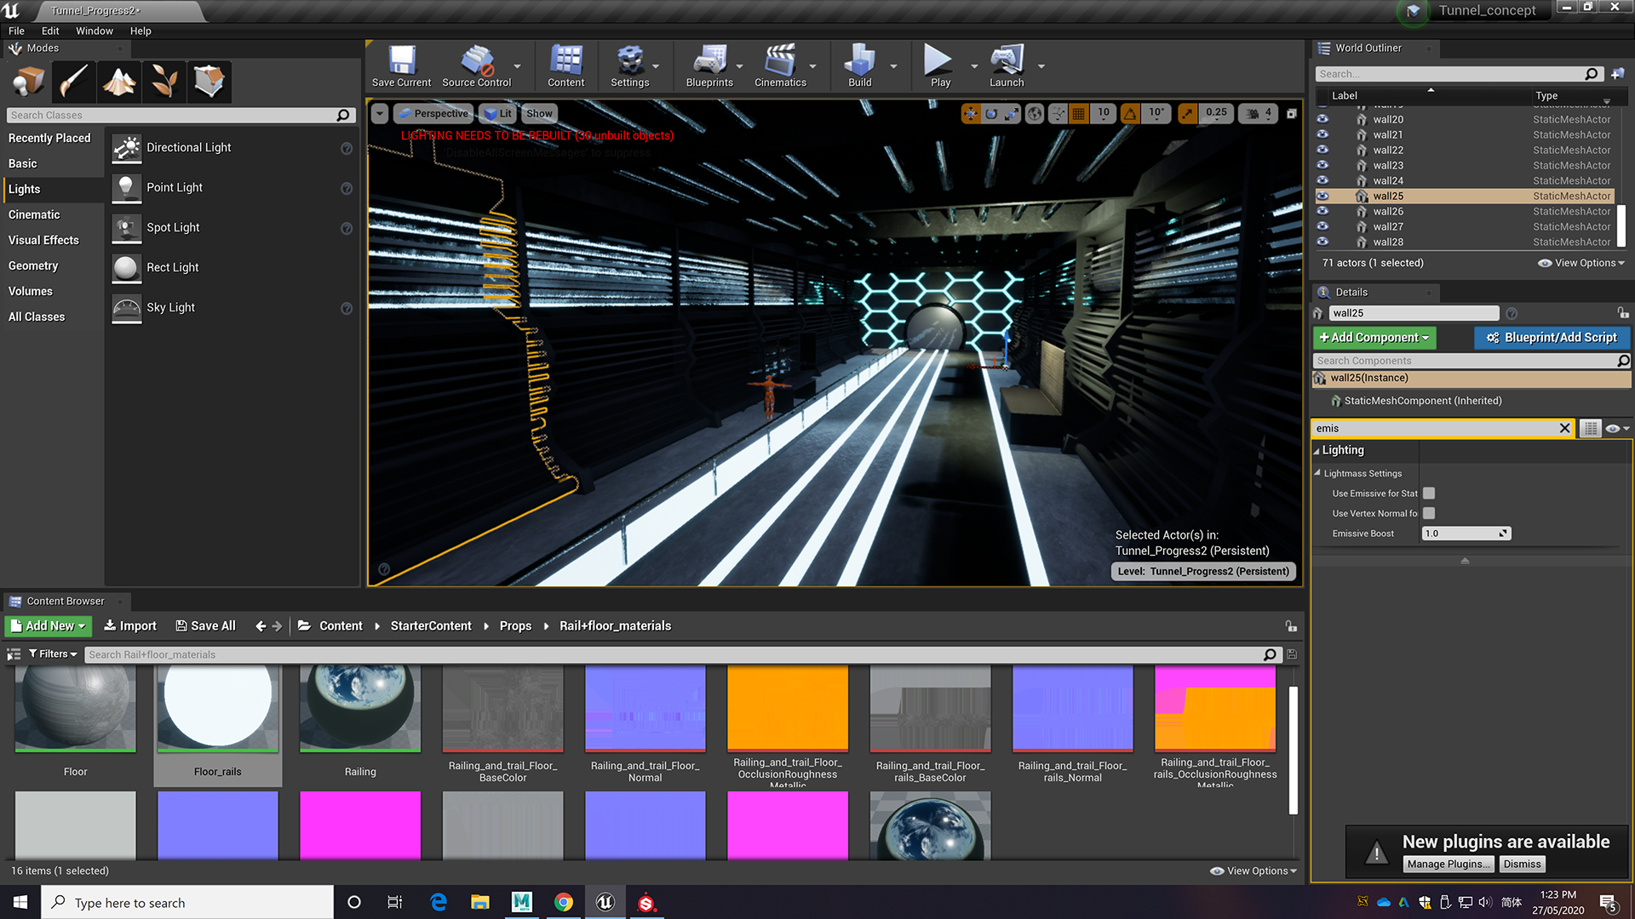Open the Lit view mode dropdown
Viewport: 1635px width, 919px height.
(497, 113)
